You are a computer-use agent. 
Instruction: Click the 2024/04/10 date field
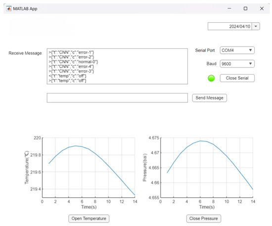(x=229, y=26)
